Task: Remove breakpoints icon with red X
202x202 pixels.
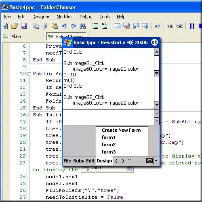Action: tap(126, 26)
